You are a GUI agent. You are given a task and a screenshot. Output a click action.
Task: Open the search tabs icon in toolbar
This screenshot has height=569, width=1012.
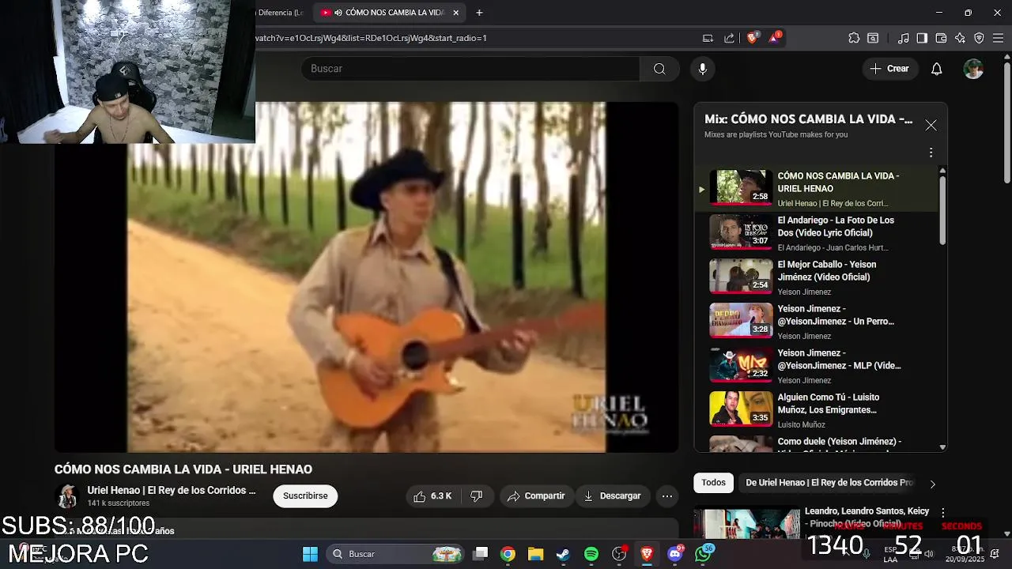tap(873, 38)
